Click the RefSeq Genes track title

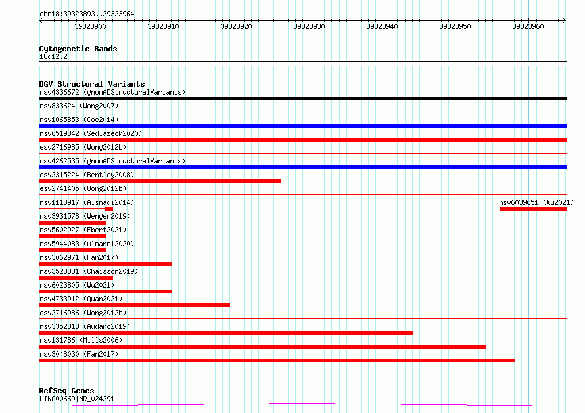[66, 391]
